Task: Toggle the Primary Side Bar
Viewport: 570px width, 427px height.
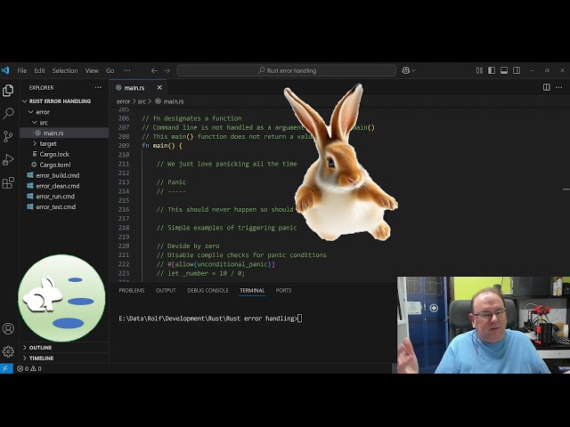Action: point(492,70)
